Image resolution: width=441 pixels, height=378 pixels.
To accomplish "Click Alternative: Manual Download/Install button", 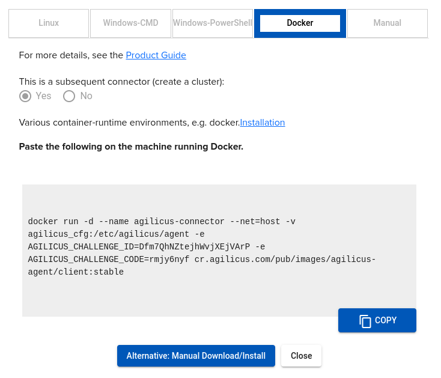I will click(x=196, y=356).
